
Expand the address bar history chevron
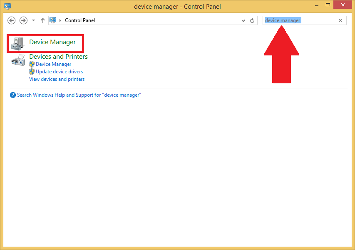pyautogui.click(x=243, y=20)
